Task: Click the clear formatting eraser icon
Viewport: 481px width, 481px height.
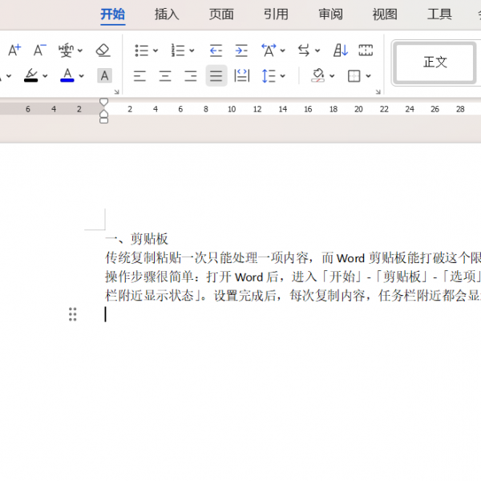Action: (x=103, y=51)
